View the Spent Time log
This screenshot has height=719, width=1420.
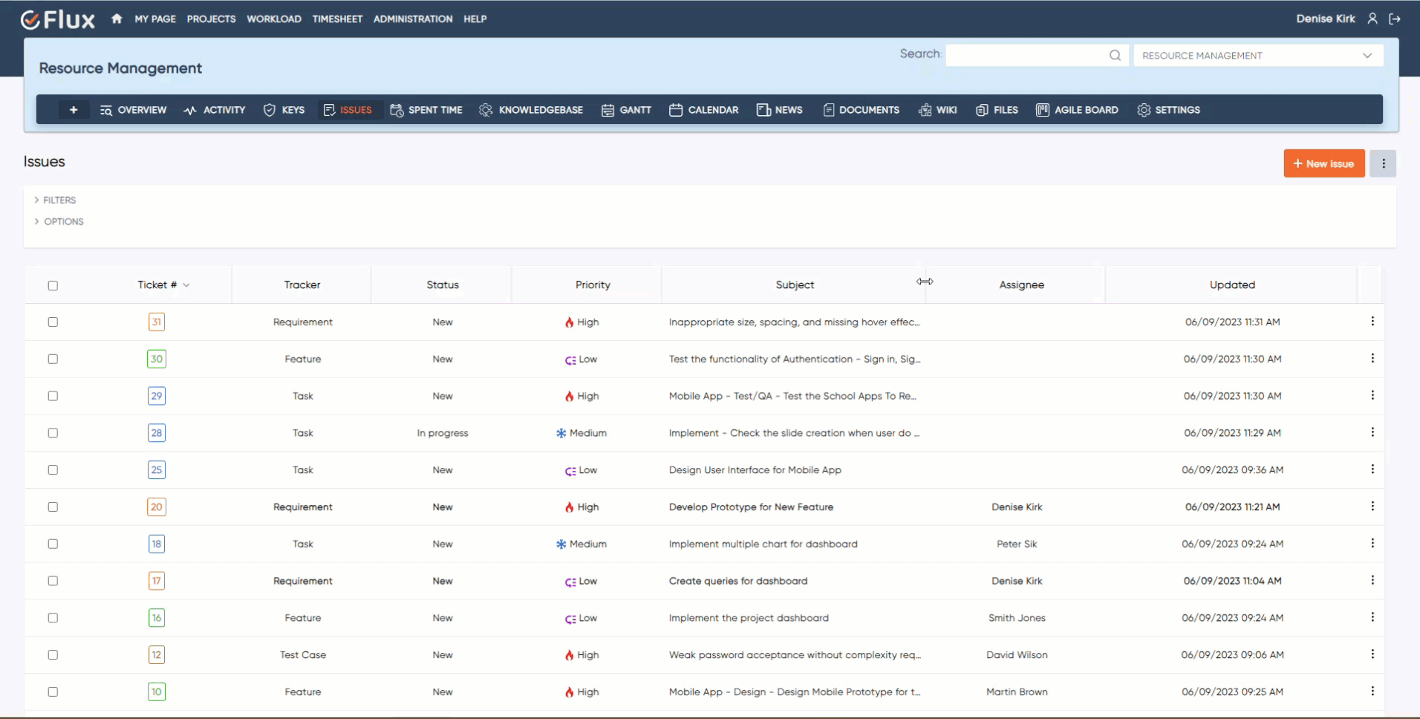pyautogui.click(x=426, y=109)
